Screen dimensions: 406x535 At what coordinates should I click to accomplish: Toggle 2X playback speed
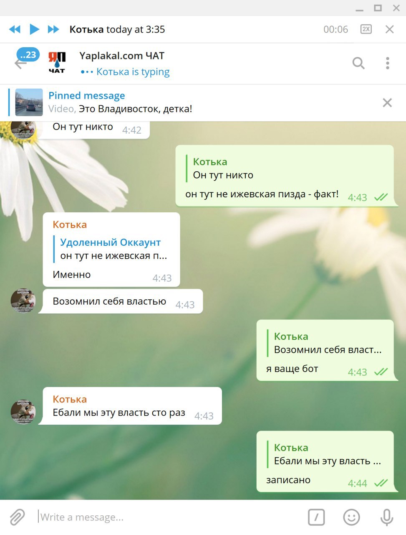[x=366, y=29]
